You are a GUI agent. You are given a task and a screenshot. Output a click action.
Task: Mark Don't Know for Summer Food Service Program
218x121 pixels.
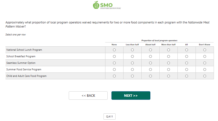(205, 69)
